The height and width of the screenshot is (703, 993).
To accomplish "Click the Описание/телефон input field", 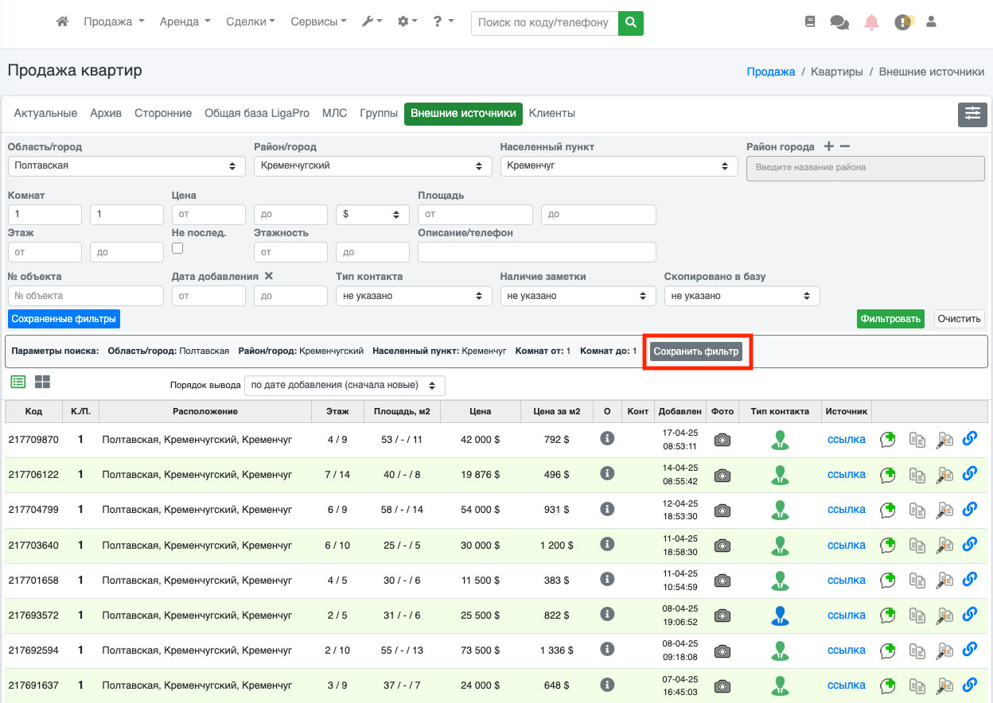I will (x=536, y=252).
